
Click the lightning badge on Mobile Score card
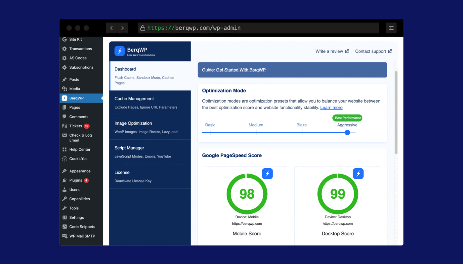coord(267,174)
